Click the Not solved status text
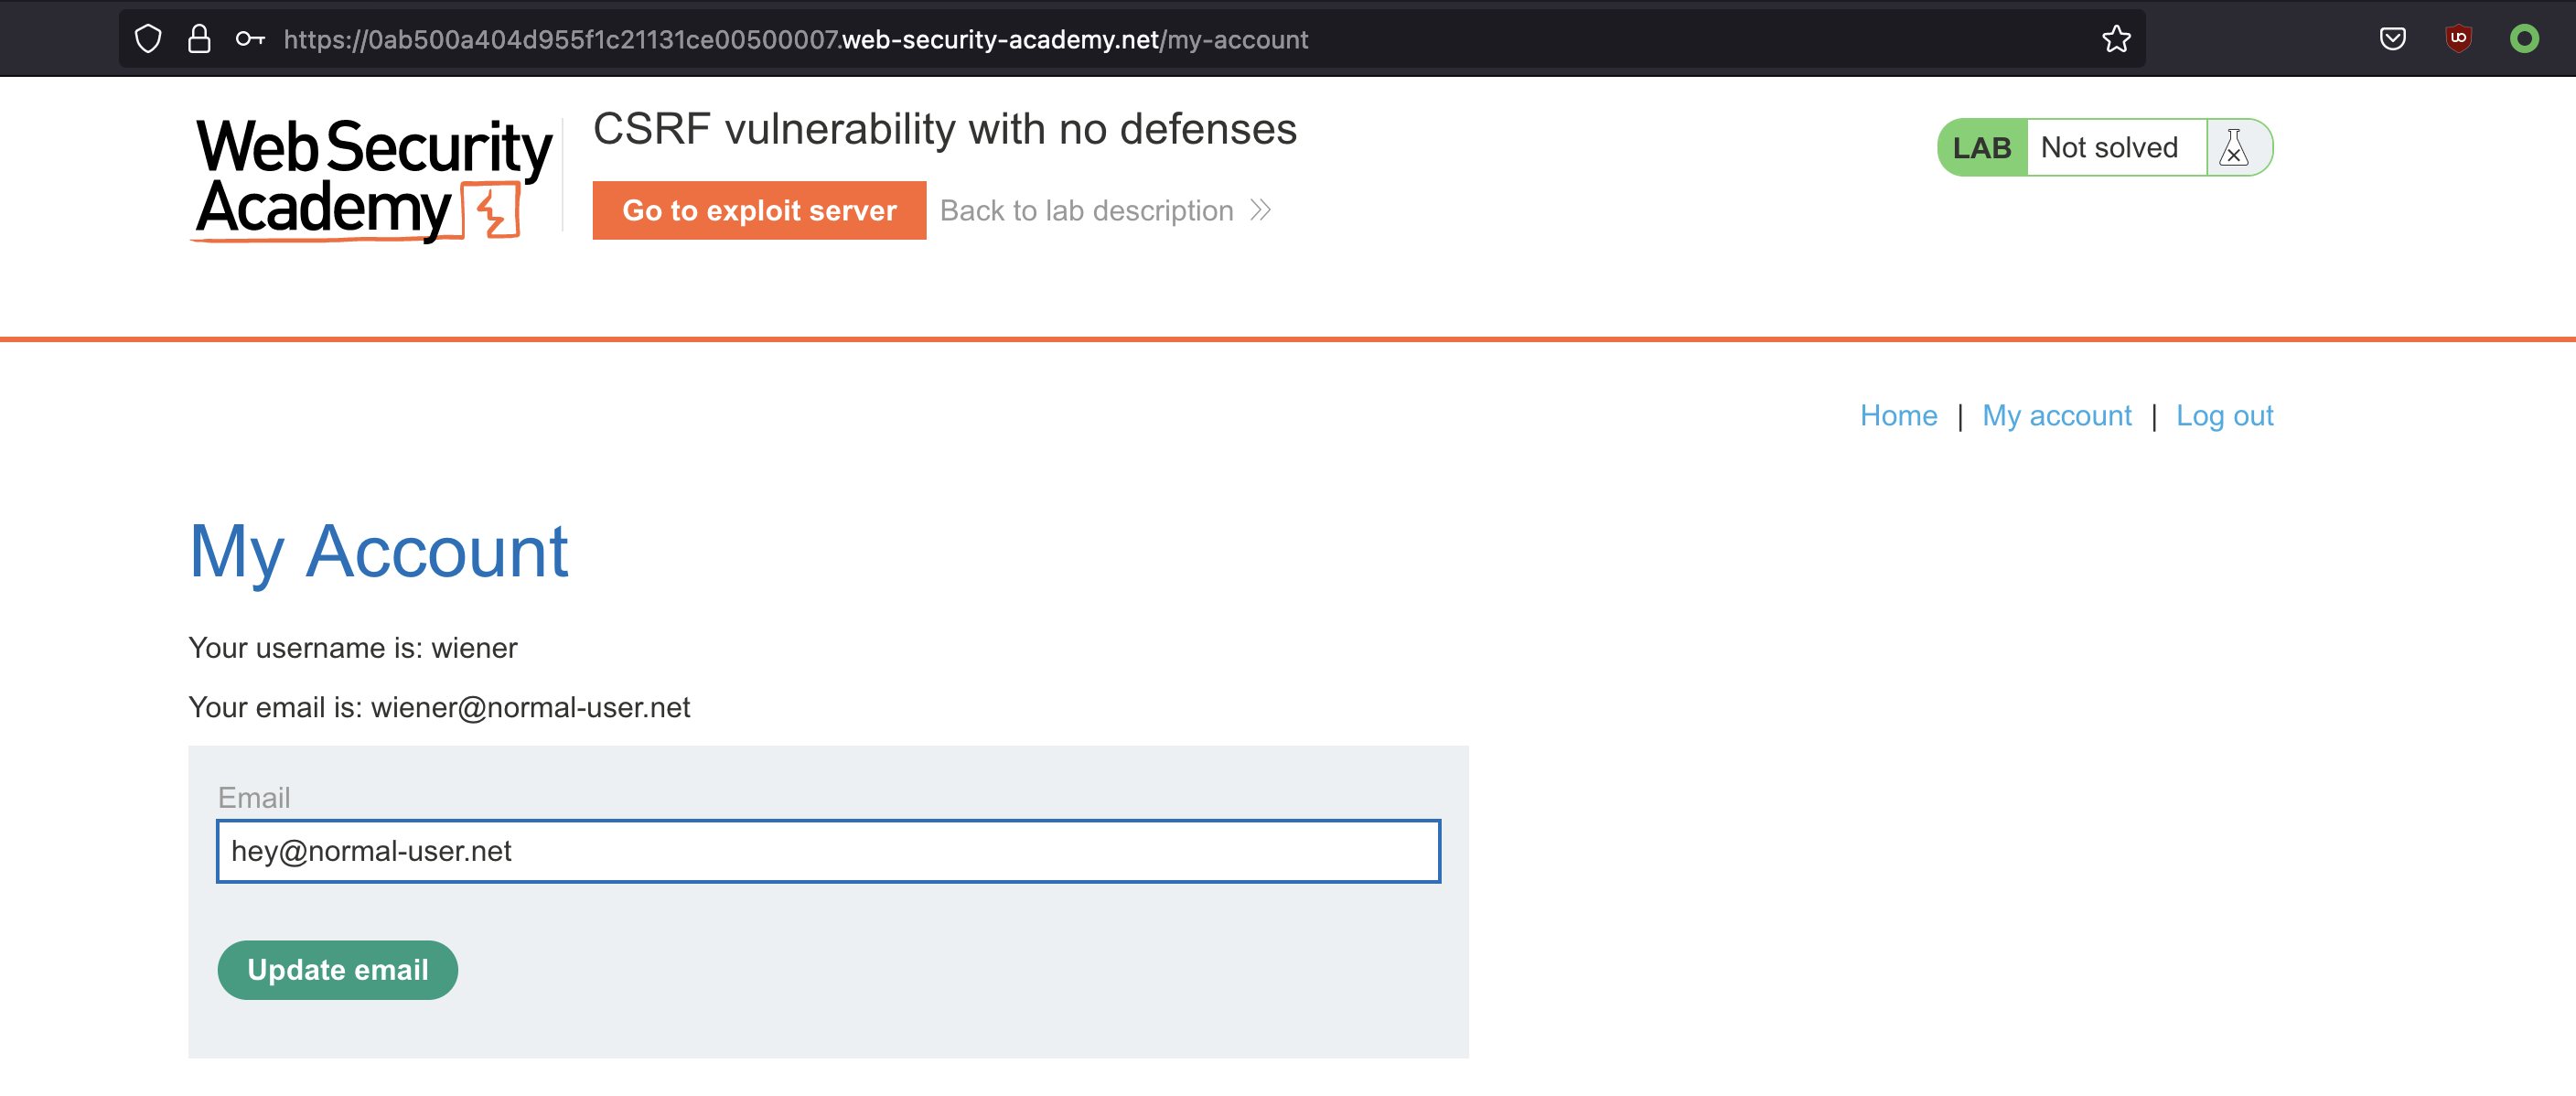Image resolution: width=2576 pixels, height=1096 pixels. (x=2109, y=148)
